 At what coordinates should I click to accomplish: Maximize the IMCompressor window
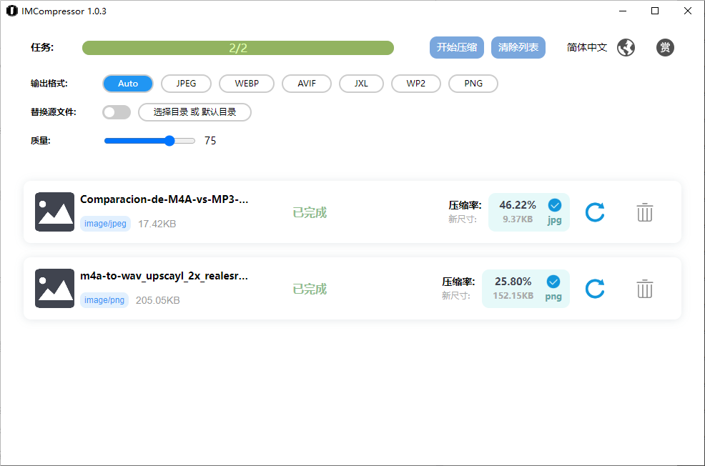coord(655,11)
